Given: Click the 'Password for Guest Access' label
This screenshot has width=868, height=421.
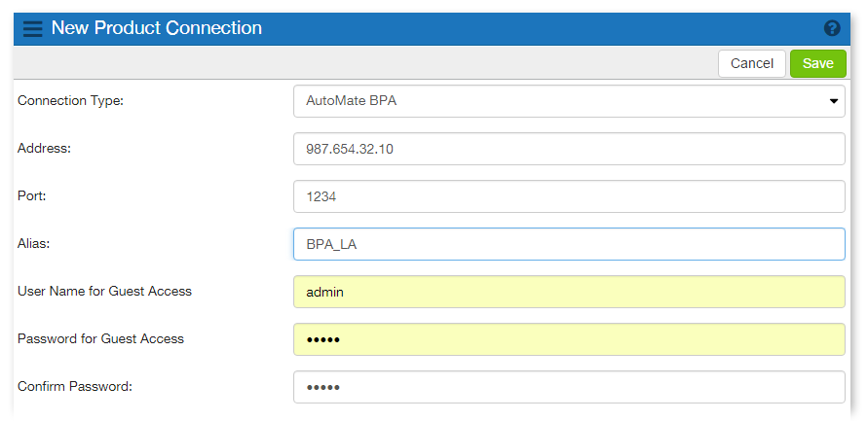Looking at the screenshot, I should (x=100, y=338).
